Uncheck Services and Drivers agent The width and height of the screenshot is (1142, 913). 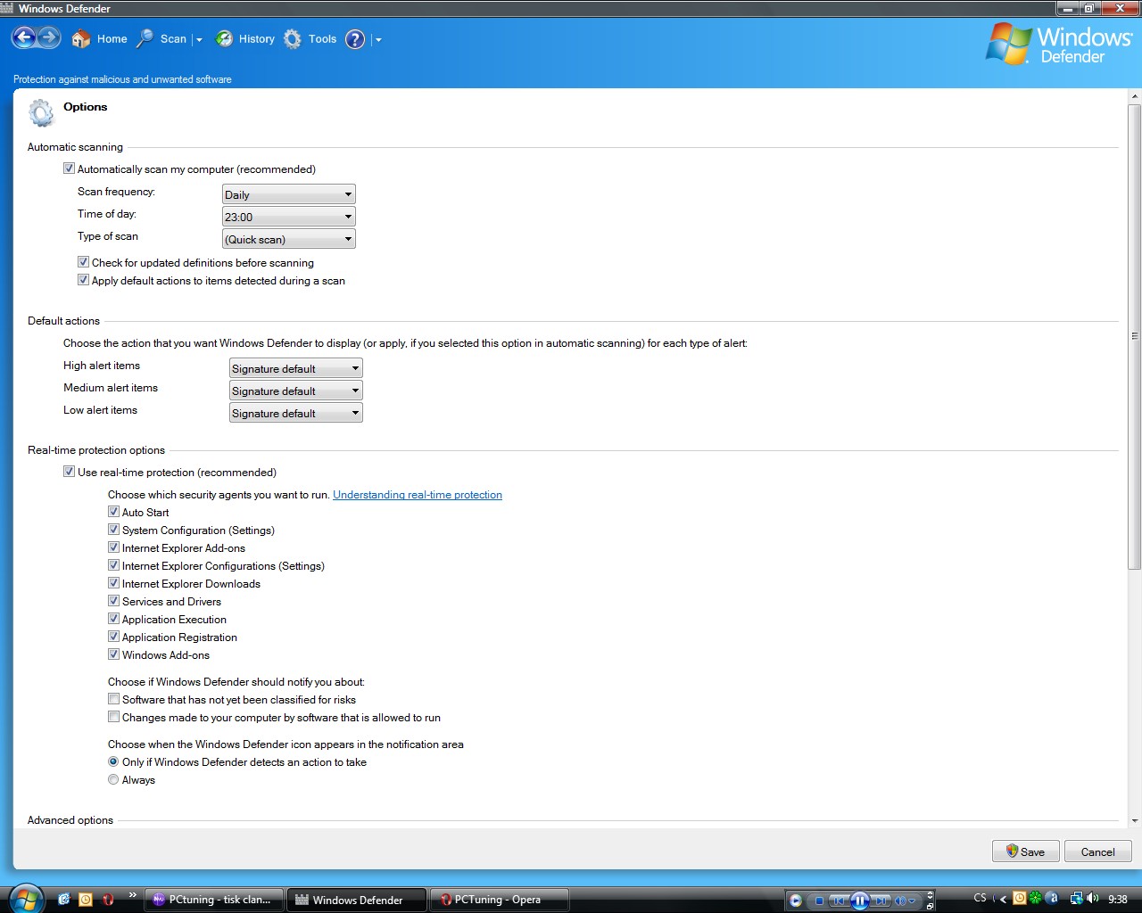coord(113,601)
